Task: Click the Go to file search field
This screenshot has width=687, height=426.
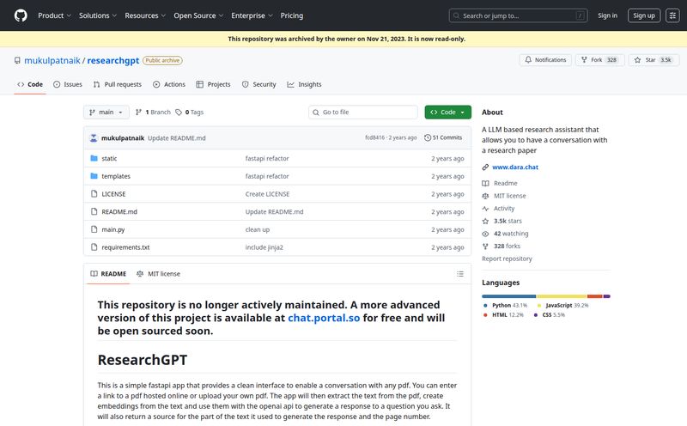Action: coord(362,113)
